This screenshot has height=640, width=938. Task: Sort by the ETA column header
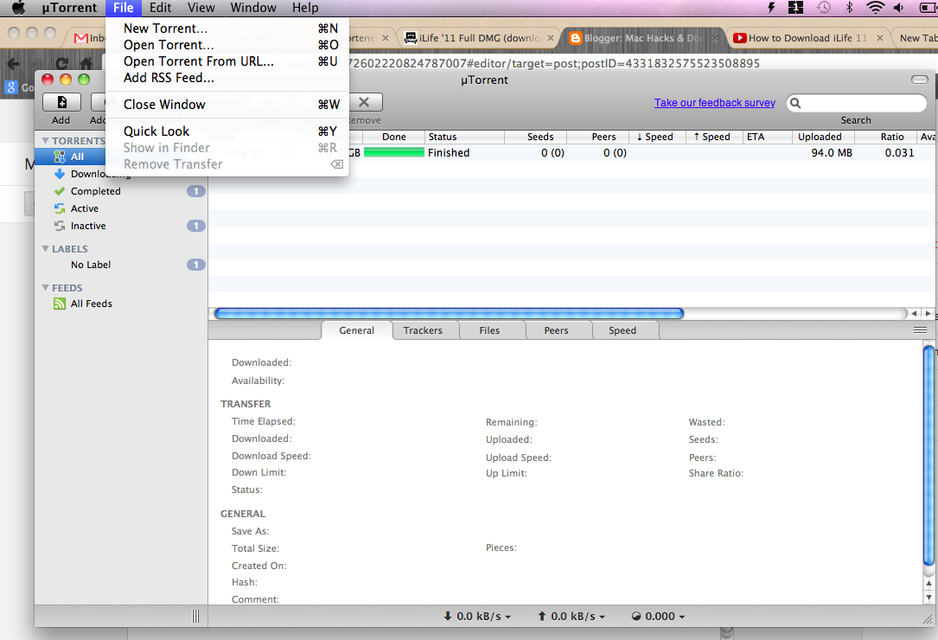tap(767, 137)
